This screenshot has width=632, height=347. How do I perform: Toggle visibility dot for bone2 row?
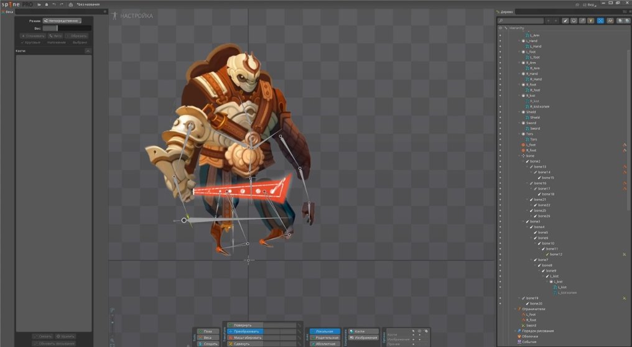pyautogui.click(x=500, y=161)
